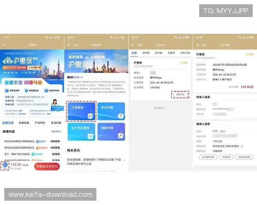Tap 沪惠保 banner on 我的保单 screen
Screen dimensions: 257x205
coord(96,61)
